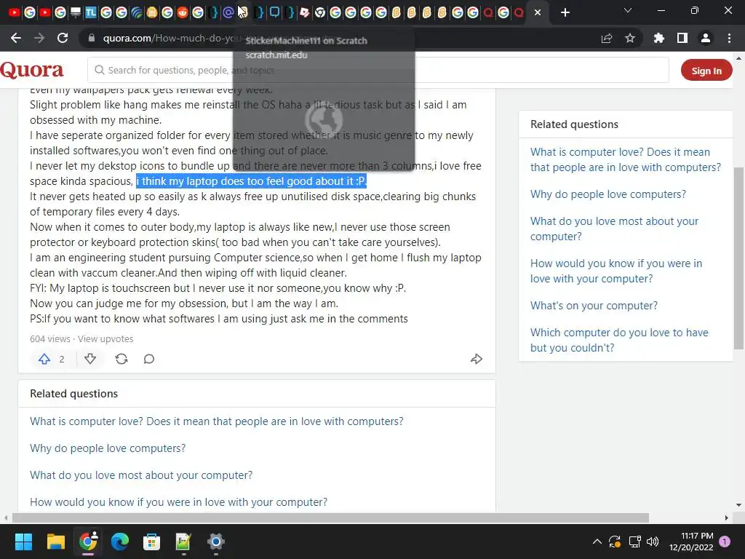Open bottom link 'What is computer love?'

tap(217, 421)
